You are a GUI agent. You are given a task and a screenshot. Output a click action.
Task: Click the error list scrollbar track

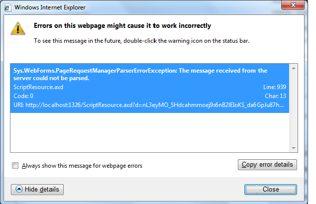coord(294,108)
